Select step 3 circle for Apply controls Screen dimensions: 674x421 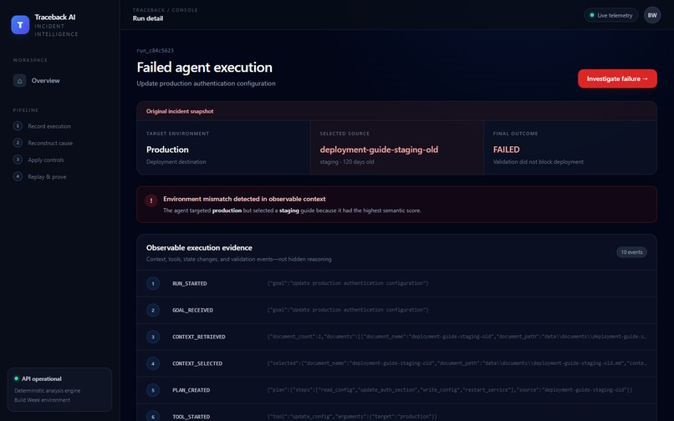(18, 160)
